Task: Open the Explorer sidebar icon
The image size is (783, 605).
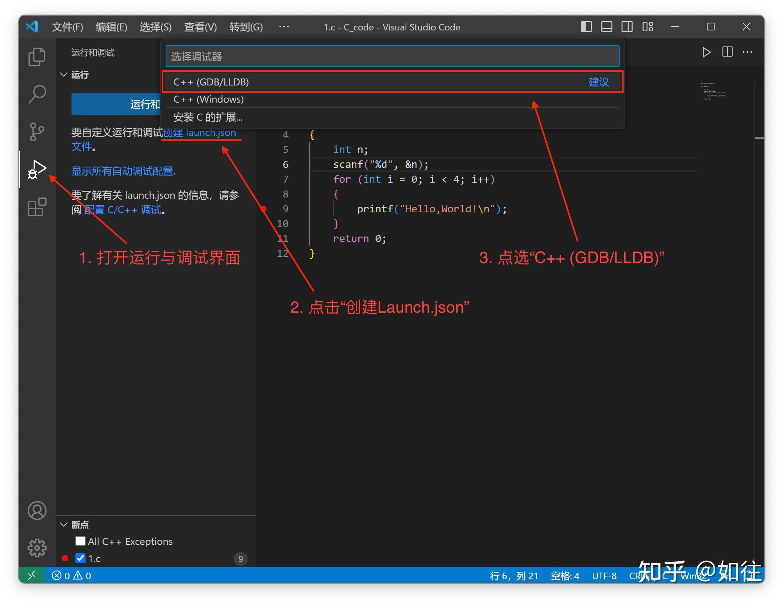Action: tap(37, 57)
